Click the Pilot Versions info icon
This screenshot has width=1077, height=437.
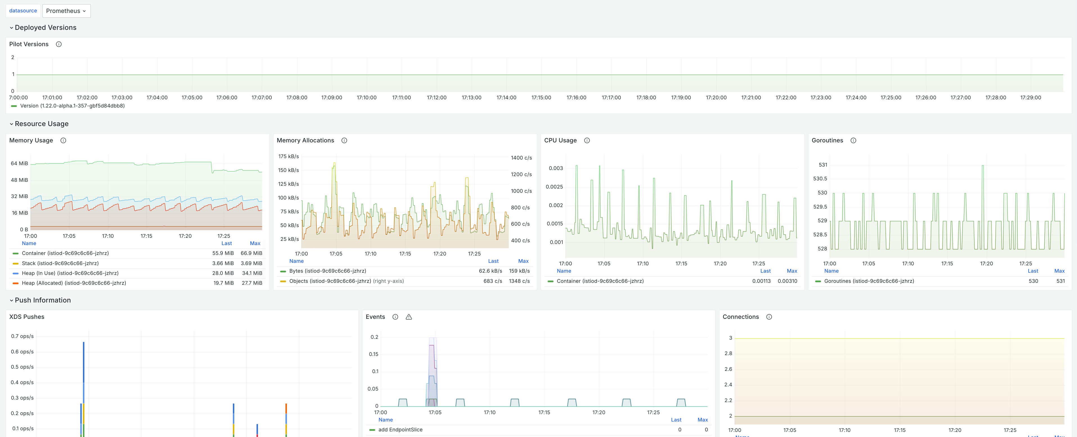click(59, 44)
